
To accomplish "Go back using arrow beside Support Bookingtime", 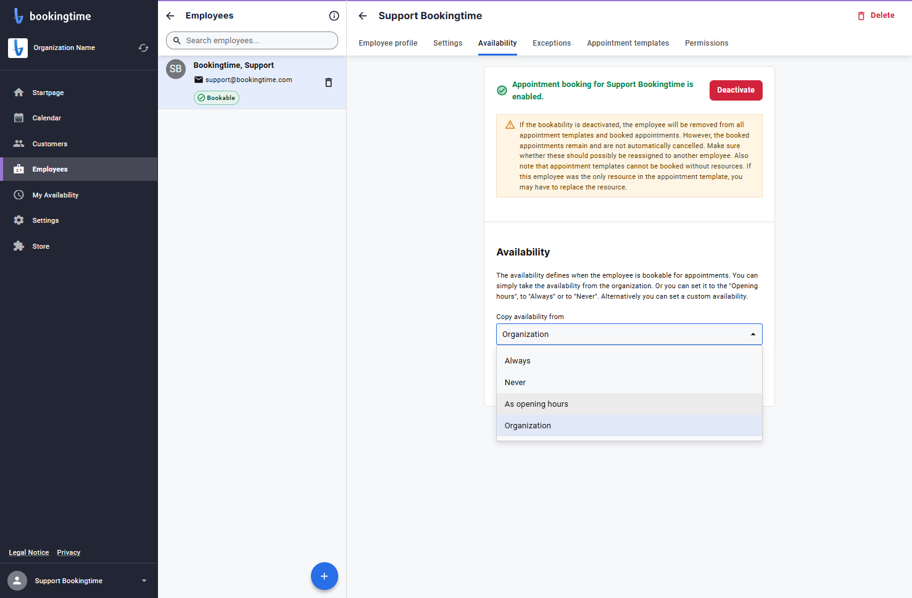I will click(363, 16).
